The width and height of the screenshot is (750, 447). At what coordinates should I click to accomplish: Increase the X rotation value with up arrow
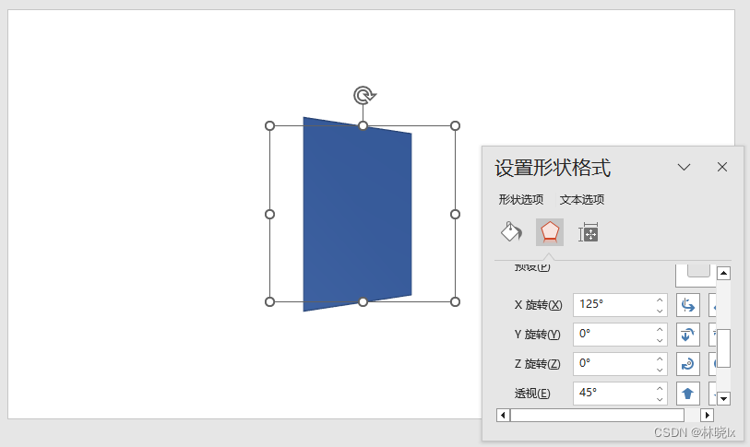[660, 300]
